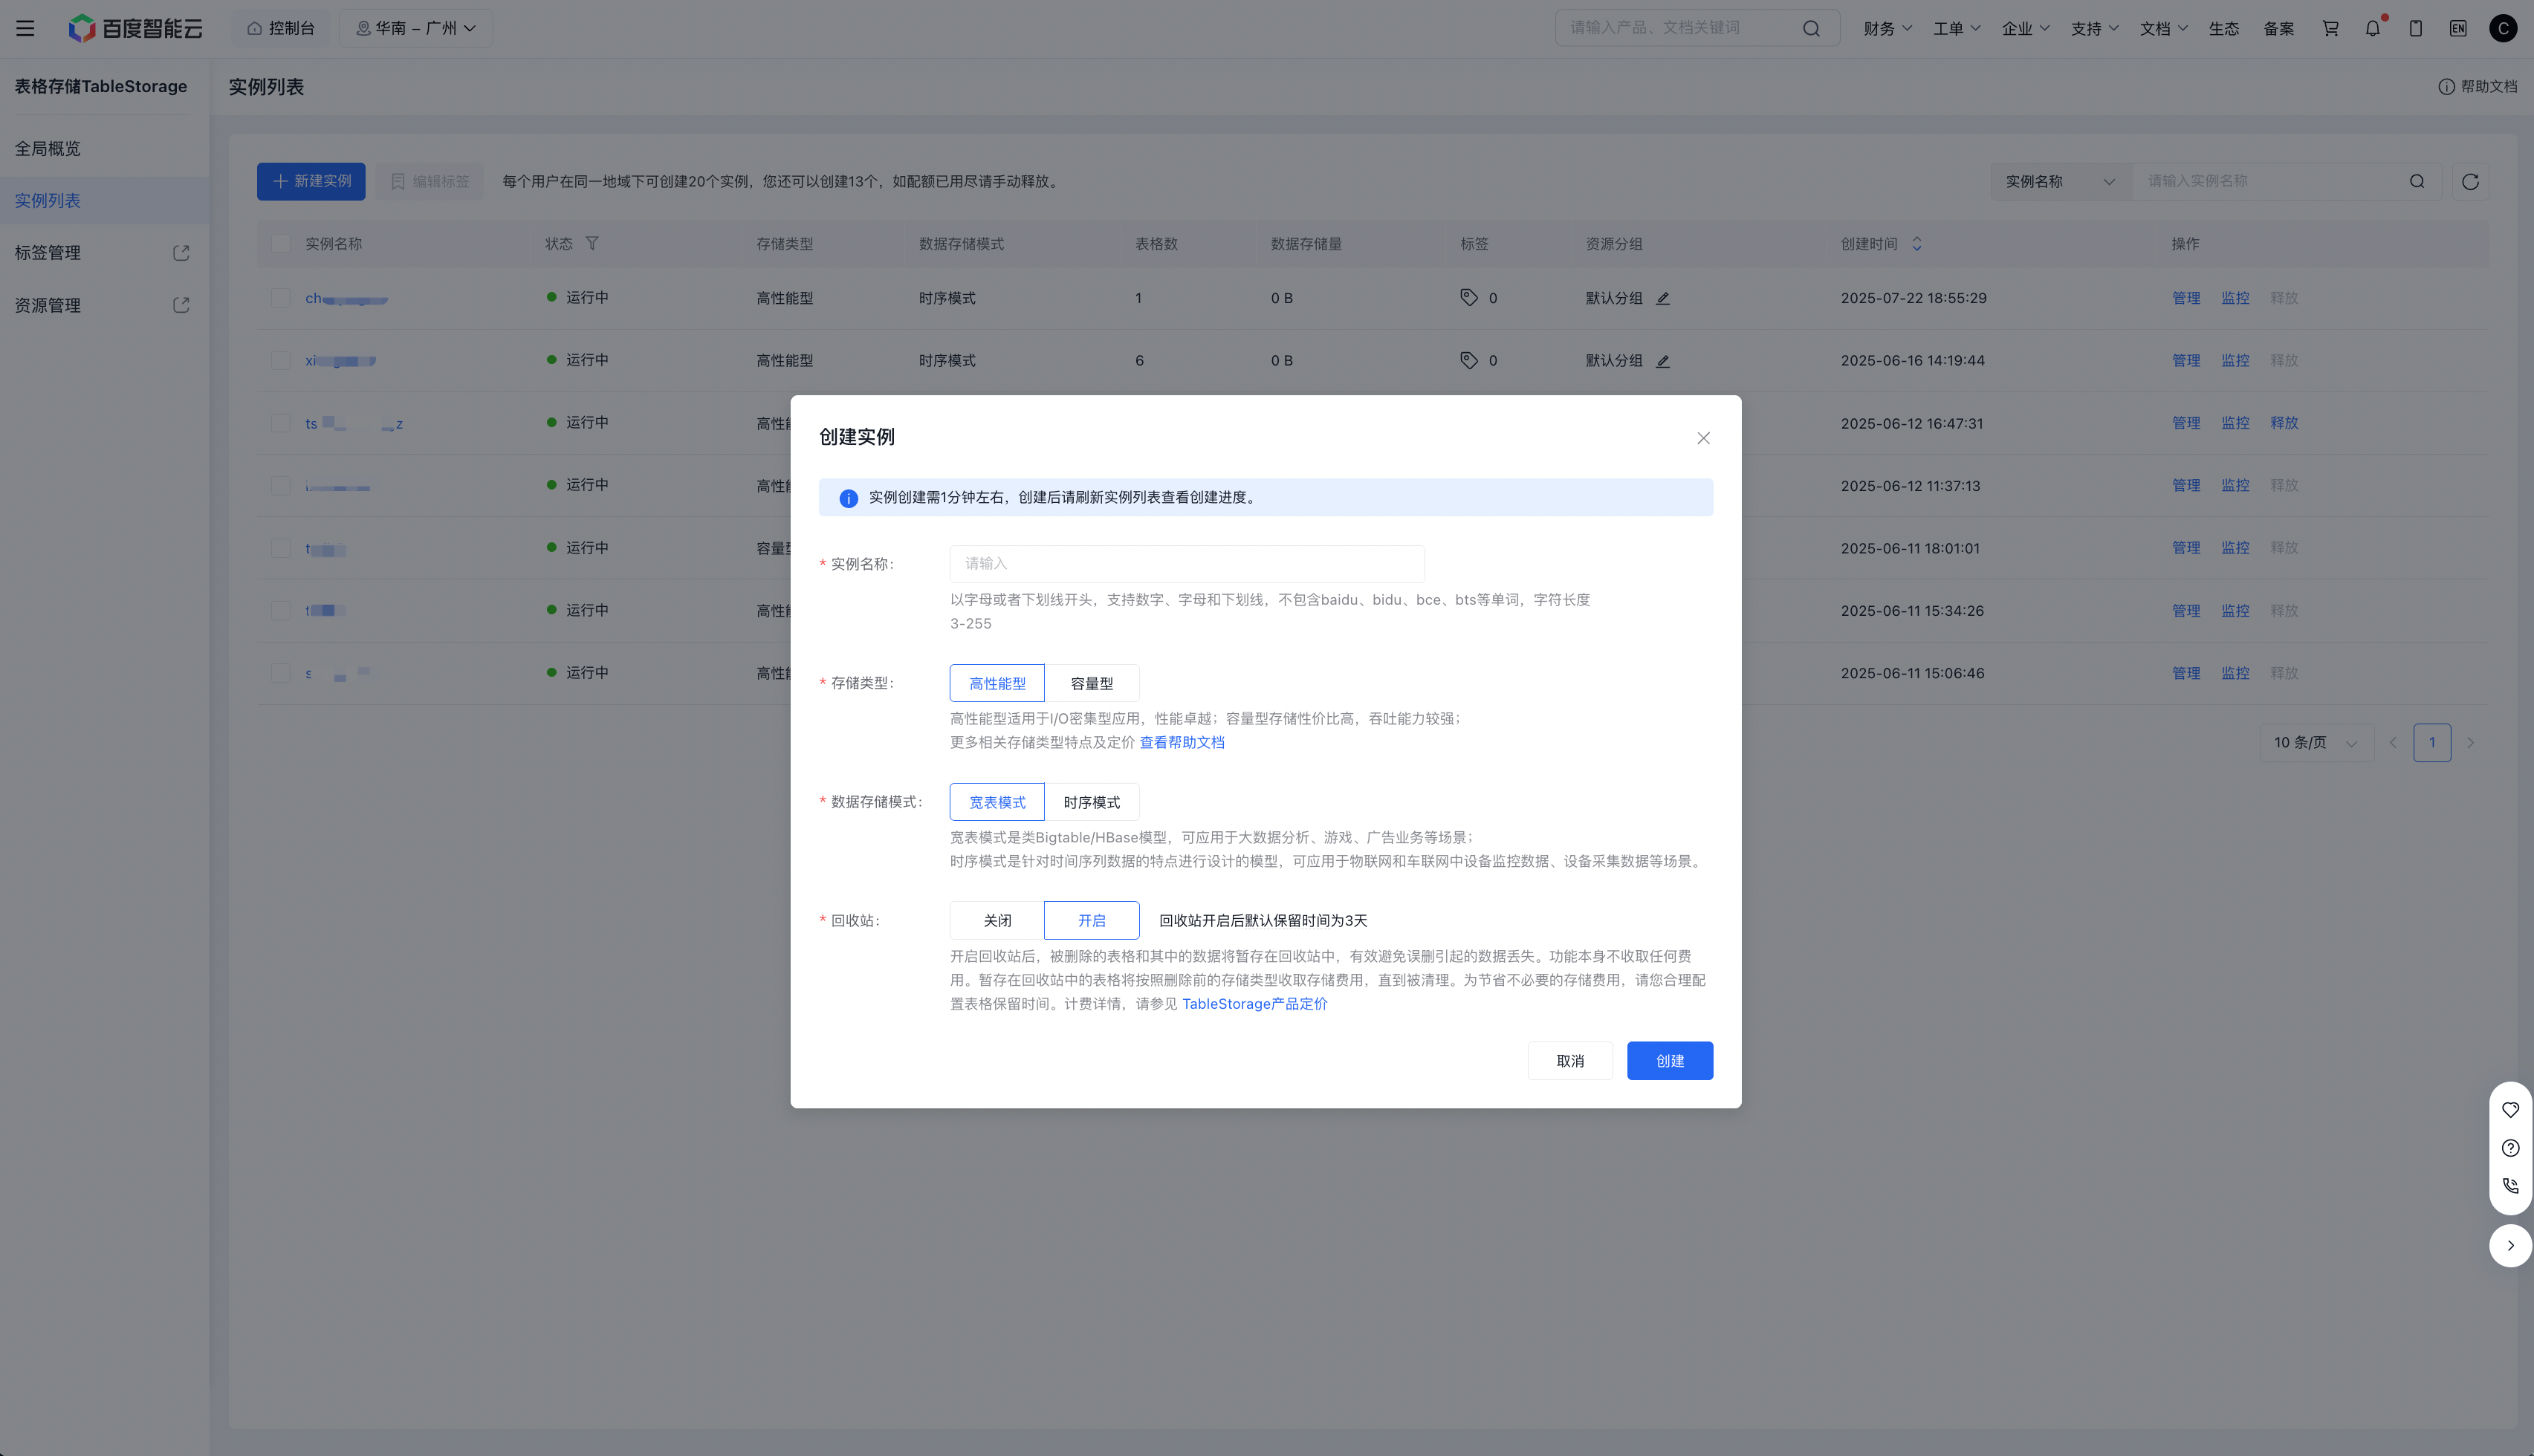The width and height of the screenshot is (2534, 1456).
Task: Close the 创建实例 dialog with X
Action: pos(1703,438)
